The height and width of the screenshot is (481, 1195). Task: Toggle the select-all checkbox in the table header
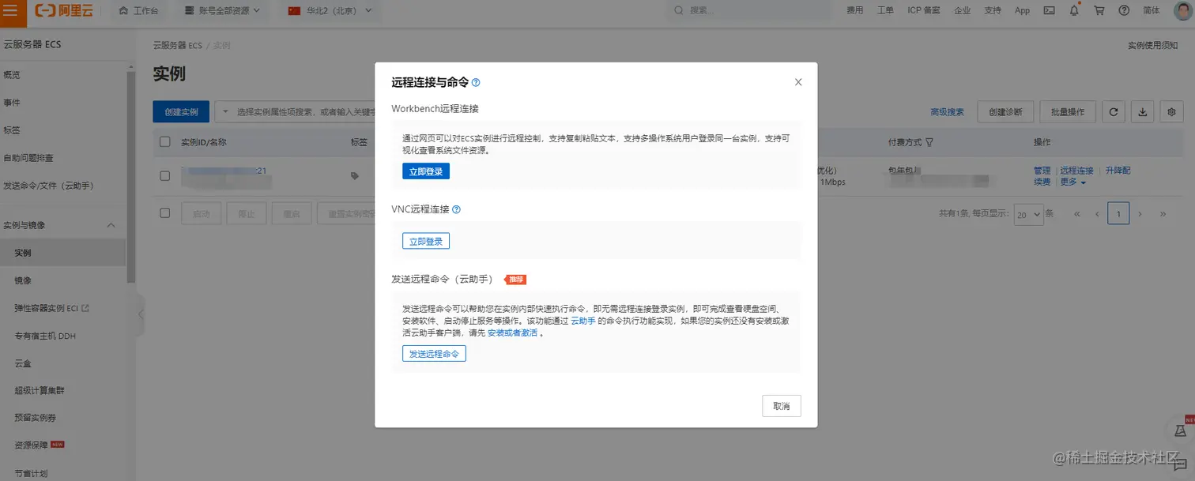click(x=165, y=142)
